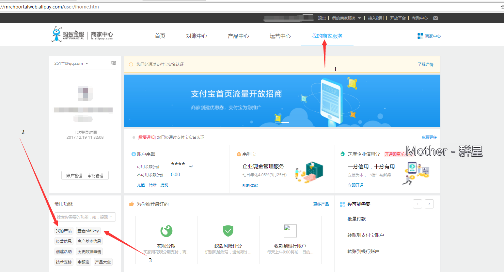Open 运营中心 tab

tap(280, 36)
